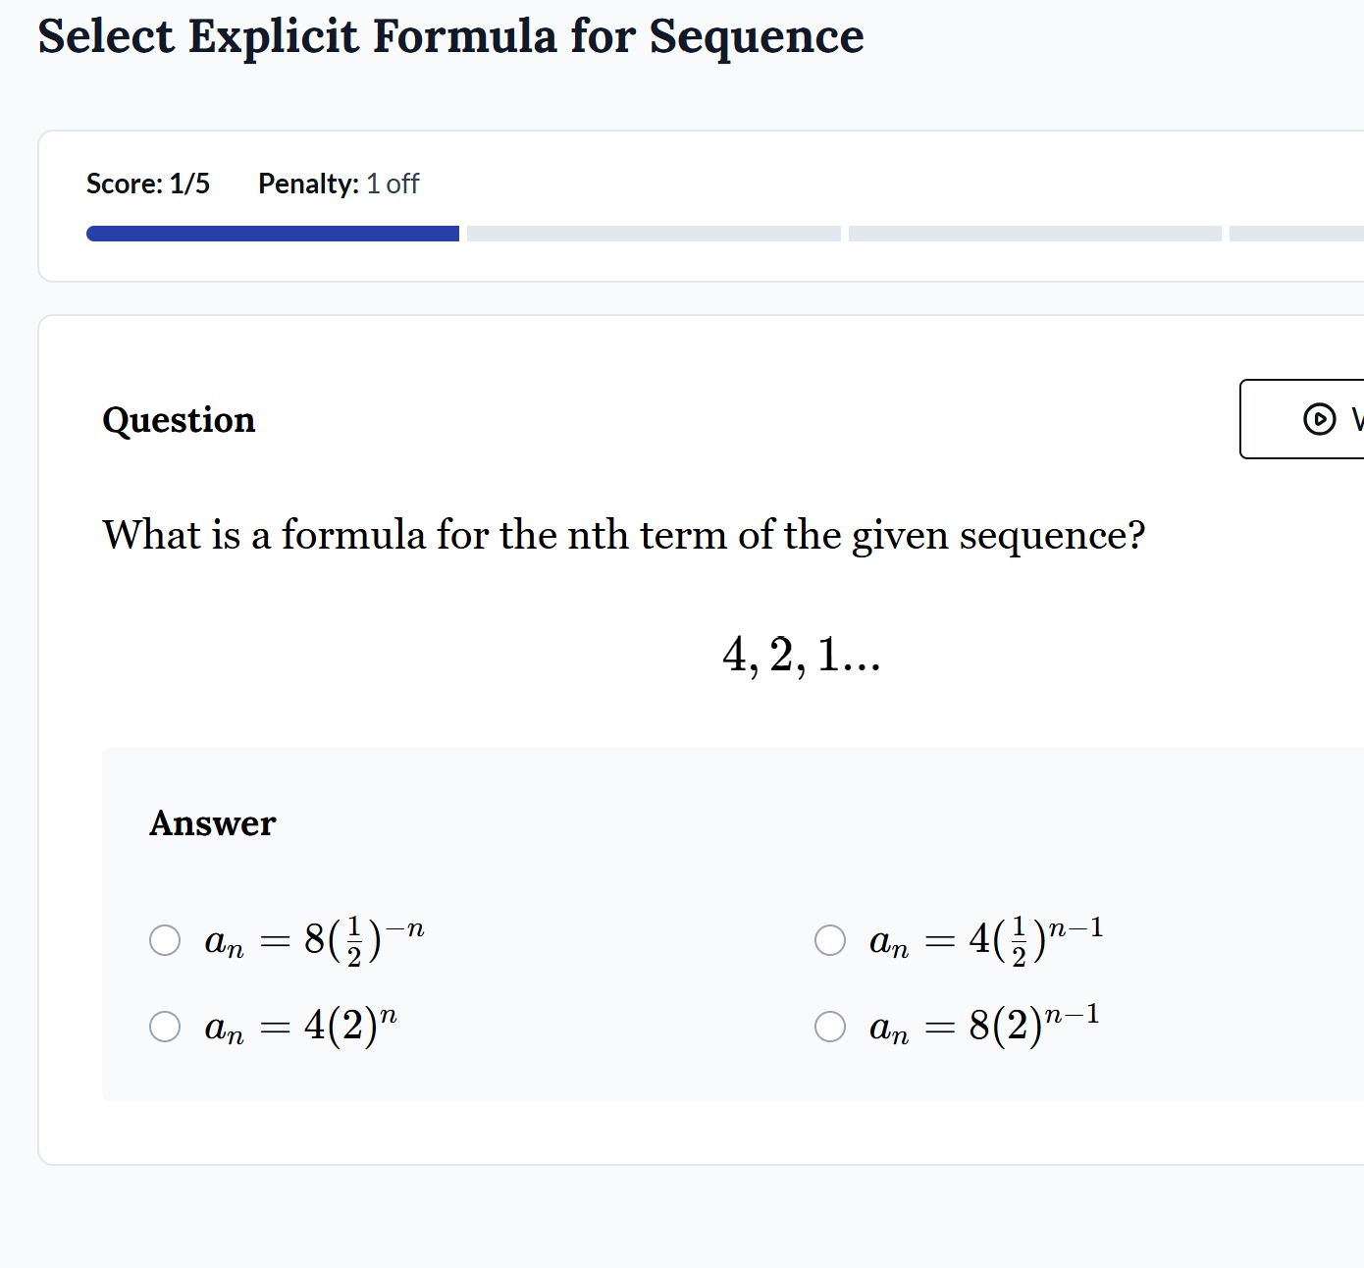The height and width of the screenshot is (1268, 1364).
Task: Click formula text 8(1/2)^−n
Action: (x=315, y=940)
